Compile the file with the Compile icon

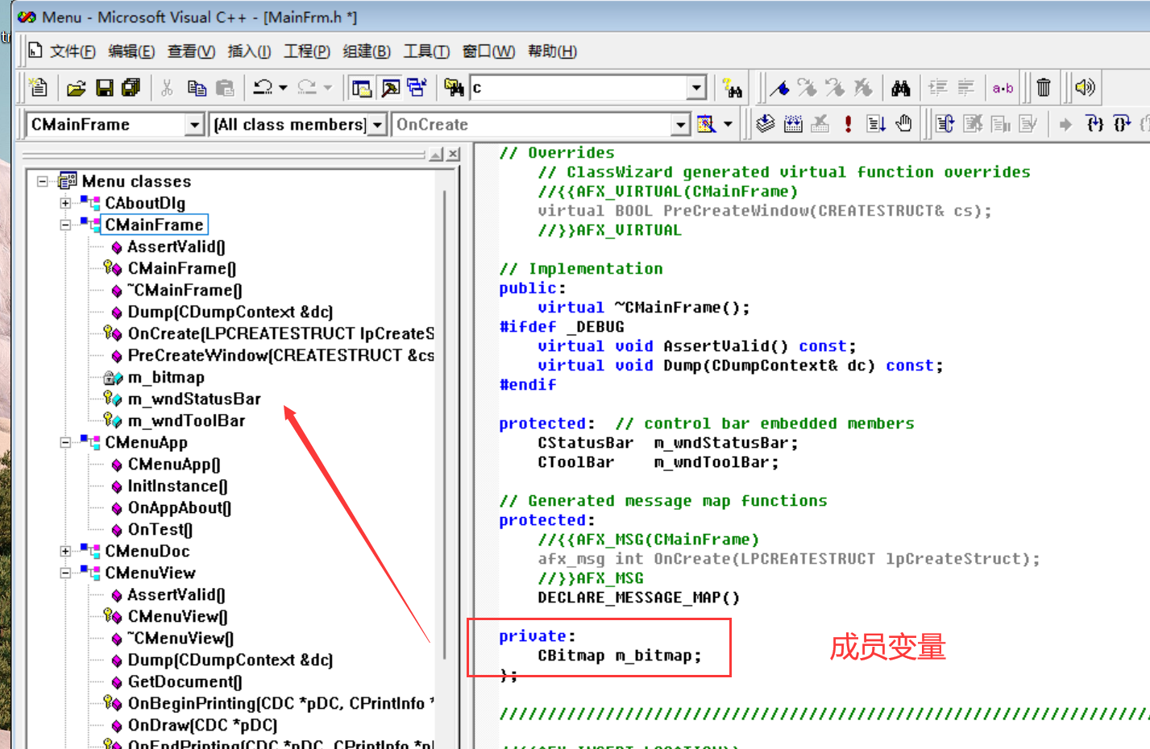click(x=766, y=123)
